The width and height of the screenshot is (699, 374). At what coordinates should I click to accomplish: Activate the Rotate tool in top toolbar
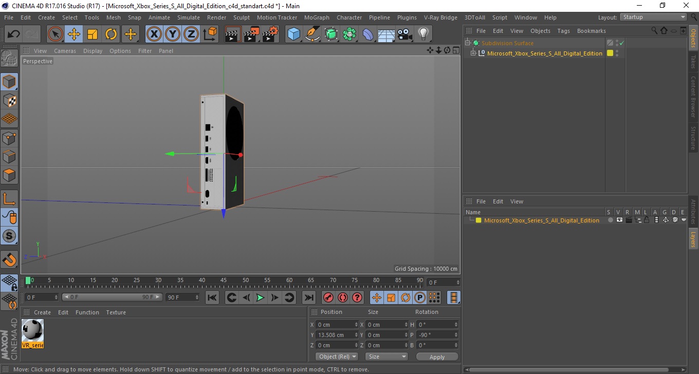pyautogui.click(x=111, y=34)
